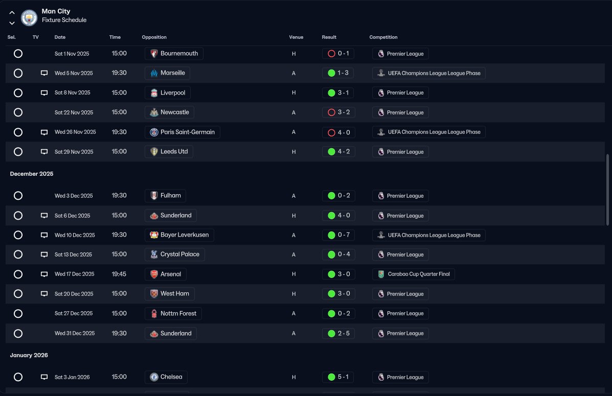Sort by Time column header
Viewport: 612px width, 396px height.
coord(115,37)
